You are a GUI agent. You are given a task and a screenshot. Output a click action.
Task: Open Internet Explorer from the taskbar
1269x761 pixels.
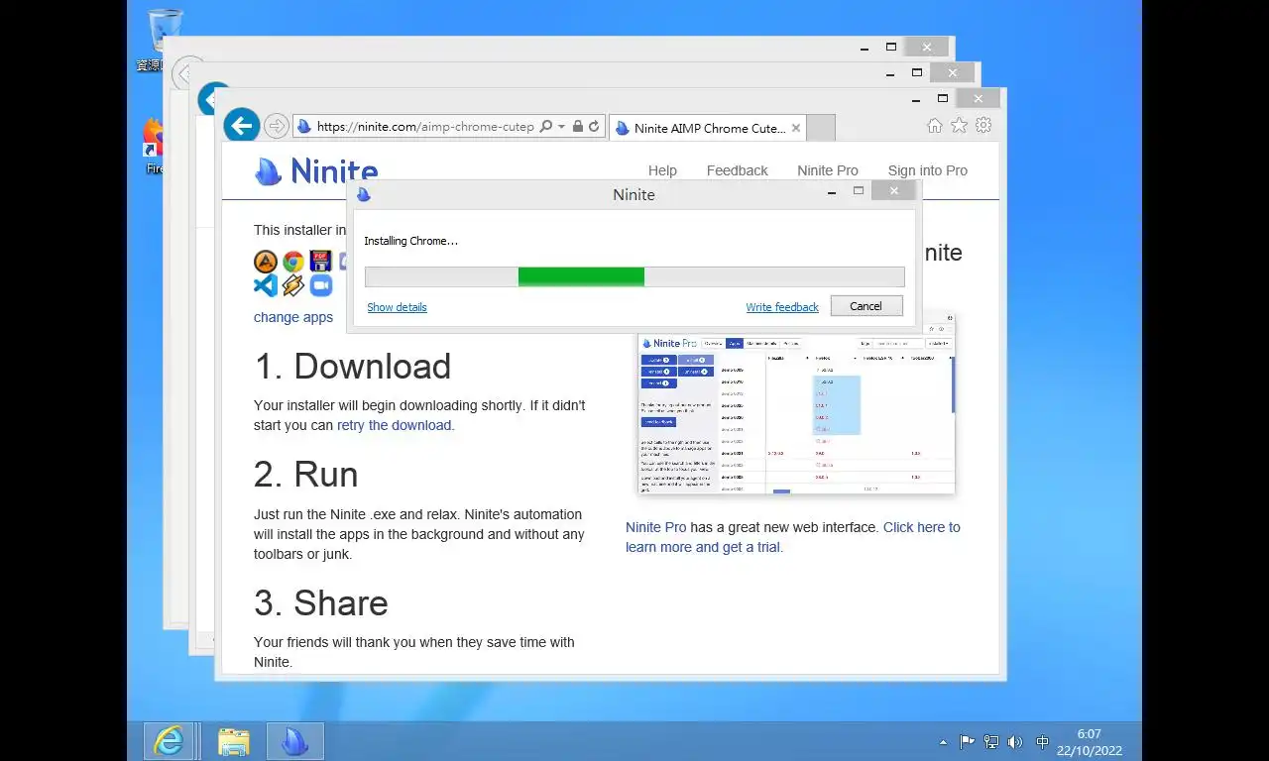170,741
